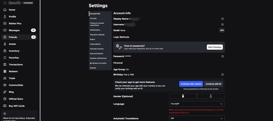Click the Birthday value Feb 5, 1982
Viewport: 273px width, 121px height.
point(129,75)
